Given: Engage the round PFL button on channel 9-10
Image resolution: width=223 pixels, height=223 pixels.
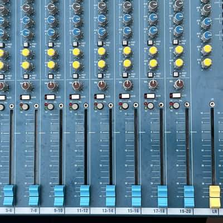Looking at the screenshot, I should point(50,107).
